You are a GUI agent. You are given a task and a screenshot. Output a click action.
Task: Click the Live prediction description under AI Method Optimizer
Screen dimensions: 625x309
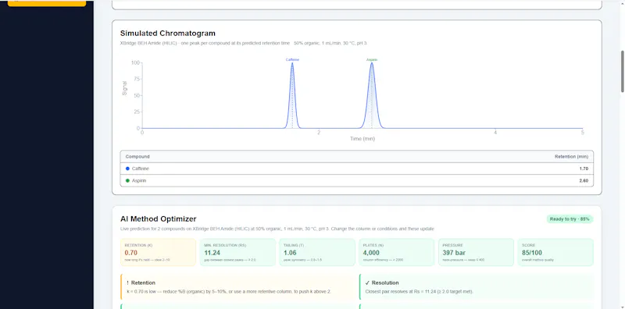(277, 229)
